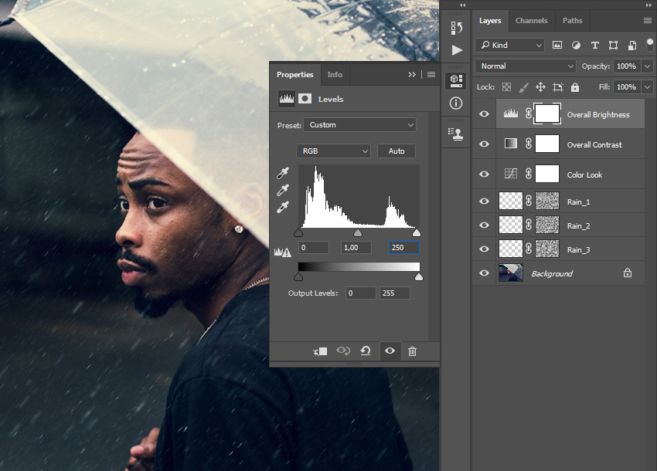Switch to the Properties tab
Viewport: 657px width, 471px height.
(x=295, y=75)
